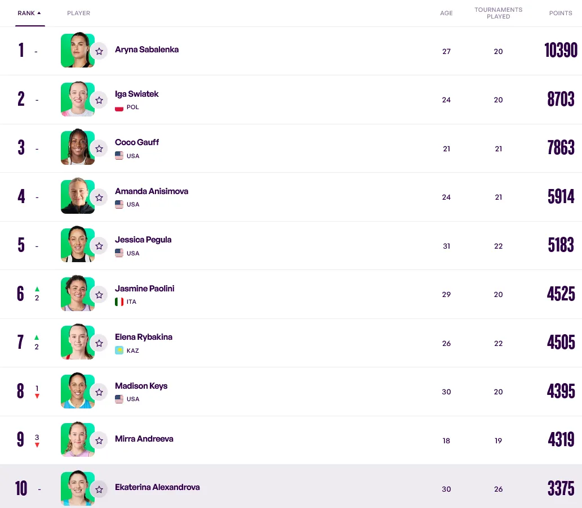
Task: Click the Age column header
Action: coord(446,13)
